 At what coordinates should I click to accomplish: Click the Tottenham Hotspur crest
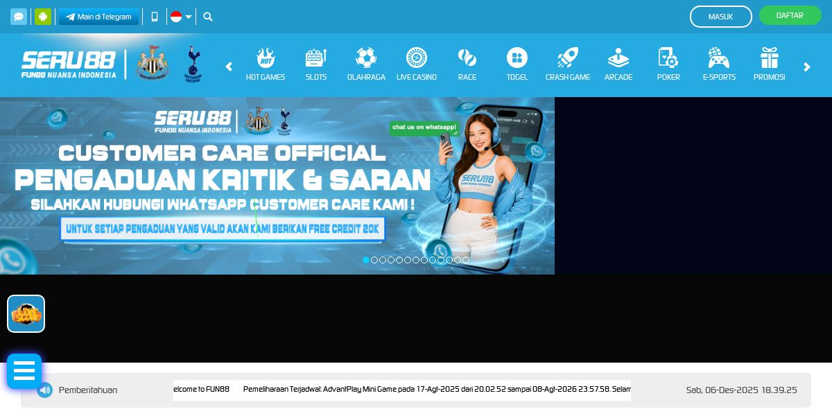click(x=193, y=64)
